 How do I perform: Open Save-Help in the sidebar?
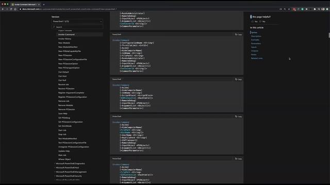point(63,114)
